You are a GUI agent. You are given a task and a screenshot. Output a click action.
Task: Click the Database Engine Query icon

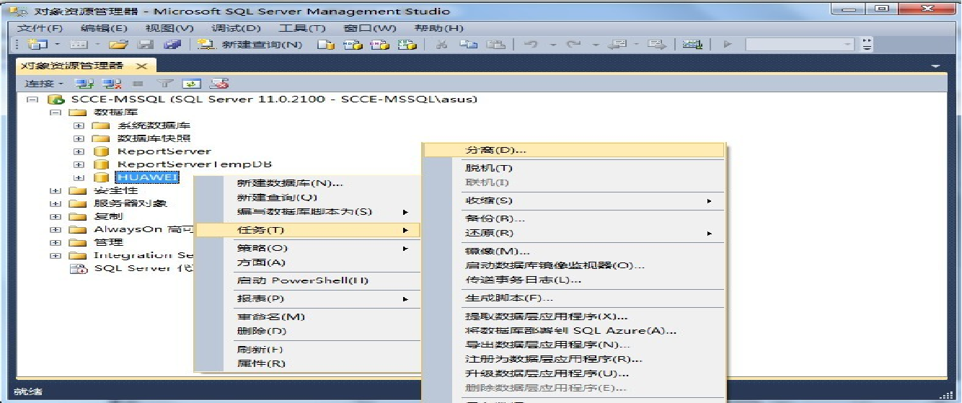[x=326, y=45]
